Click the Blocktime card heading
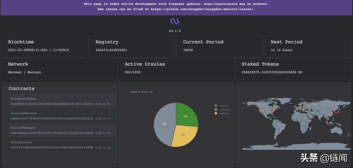The height and width of the screenshot is (168, 353). (21, 42)
